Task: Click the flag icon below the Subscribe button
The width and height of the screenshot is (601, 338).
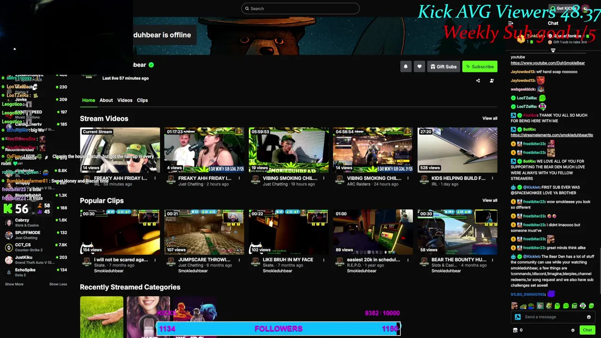Action: (492, 81)
